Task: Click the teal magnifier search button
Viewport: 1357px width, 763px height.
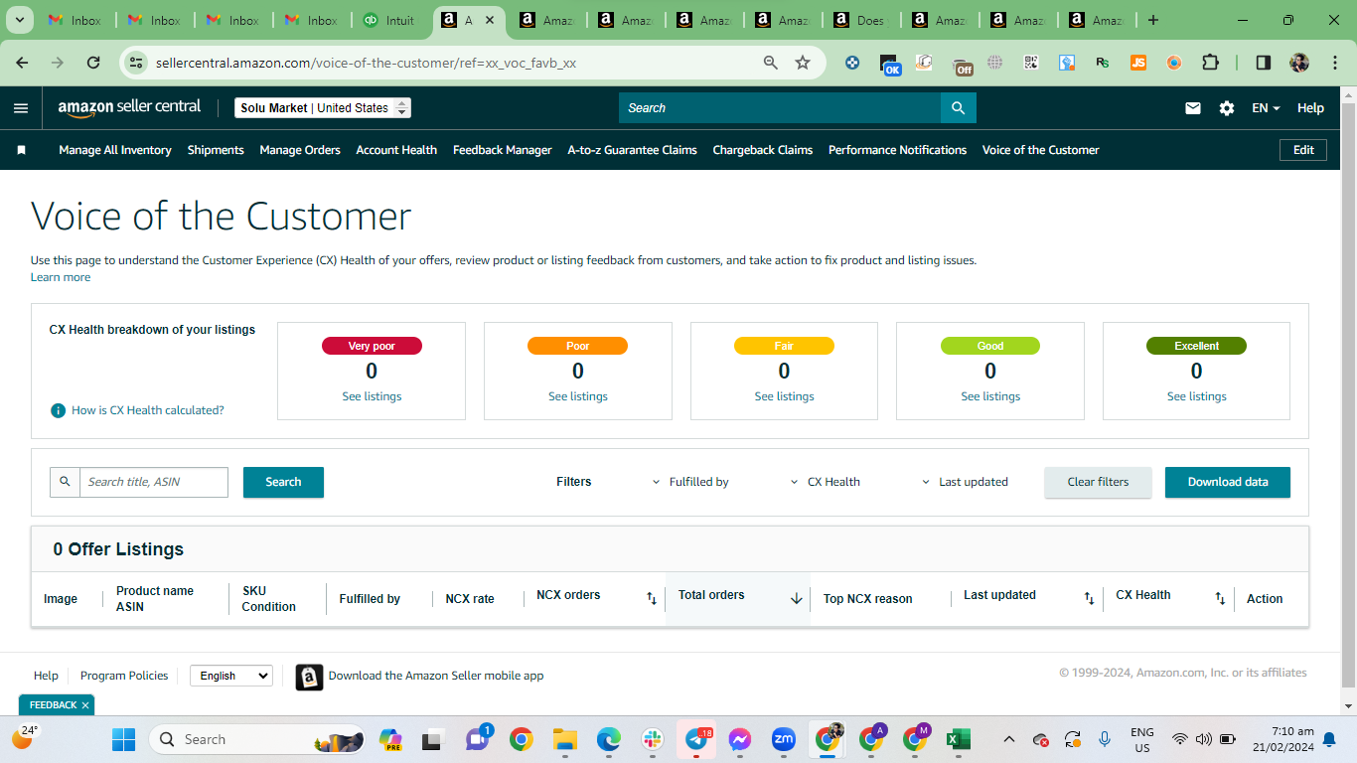Action: 959,108
